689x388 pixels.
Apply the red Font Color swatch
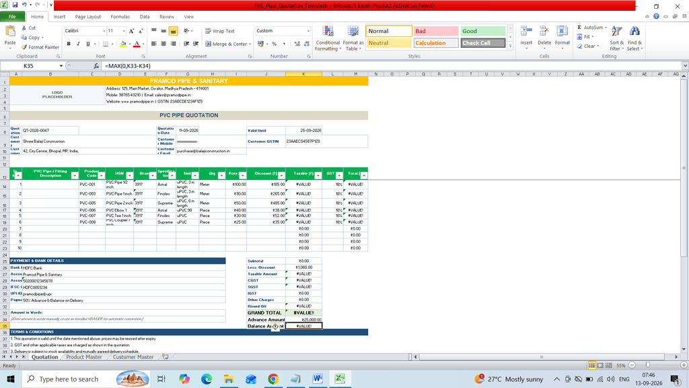click(x=137, y=44)
